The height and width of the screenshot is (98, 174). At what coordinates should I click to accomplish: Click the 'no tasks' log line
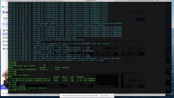pos(25,42)
